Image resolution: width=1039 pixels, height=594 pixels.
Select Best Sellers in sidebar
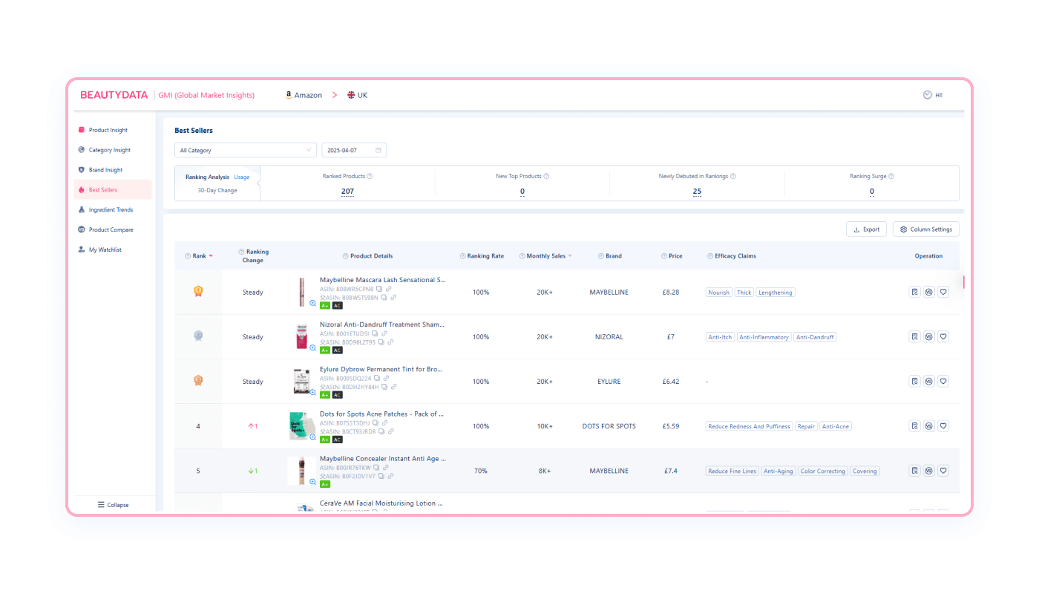click(x=113, y=189)
